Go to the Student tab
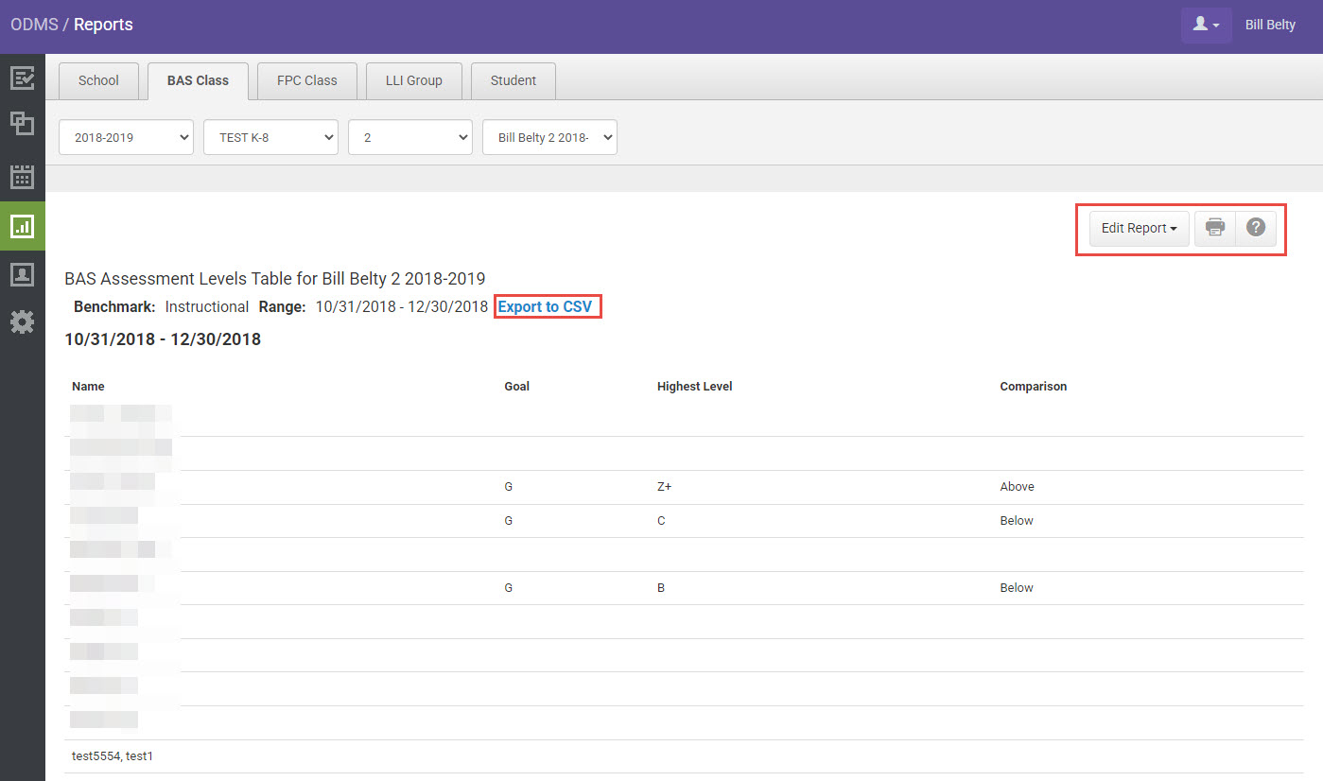Image resolution: width=1323 pixels, height=781 pixels. click(513, 80)
